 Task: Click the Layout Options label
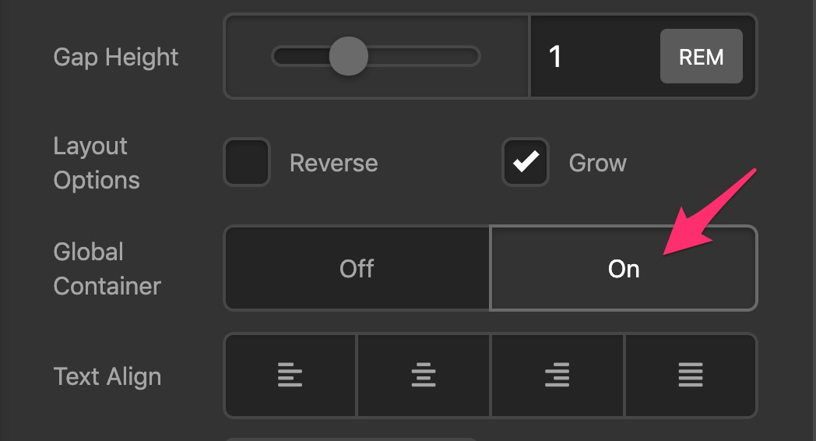(97, 163)
